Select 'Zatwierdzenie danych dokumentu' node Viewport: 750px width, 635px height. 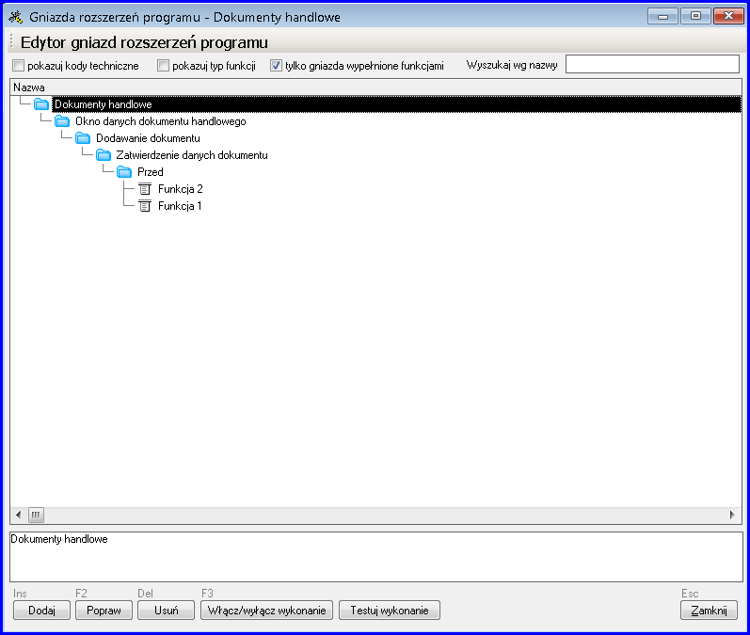click(192, 155)
